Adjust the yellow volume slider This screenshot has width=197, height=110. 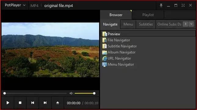[x=85, y=93]
